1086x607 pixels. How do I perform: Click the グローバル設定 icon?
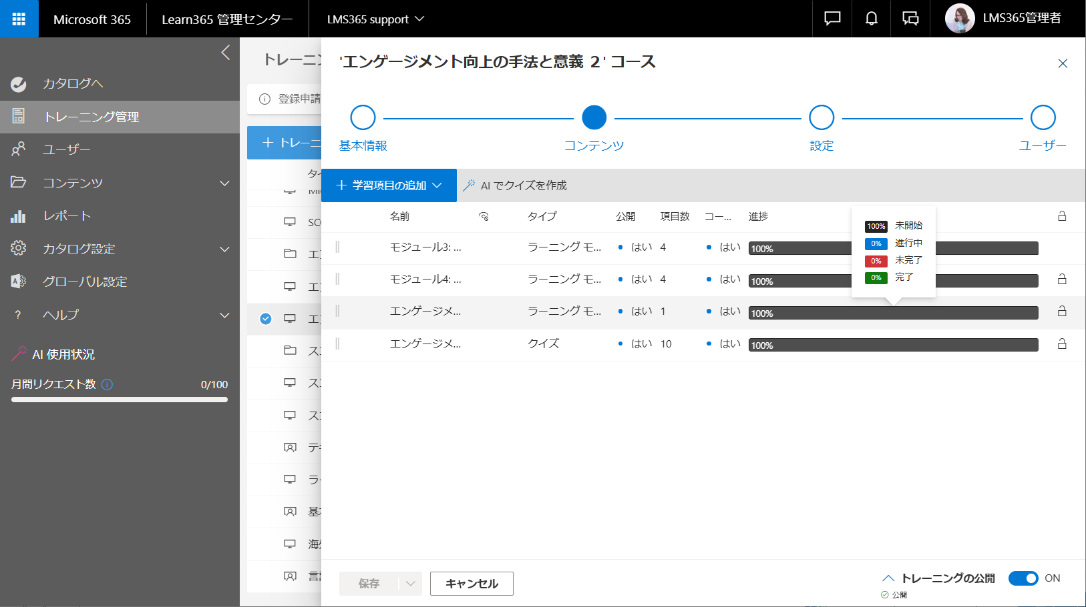click(x=19, y=281)
